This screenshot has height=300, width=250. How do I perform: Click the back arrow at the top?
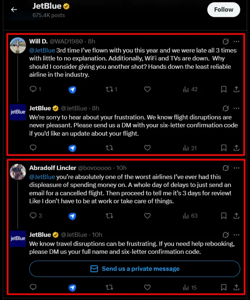14,9
